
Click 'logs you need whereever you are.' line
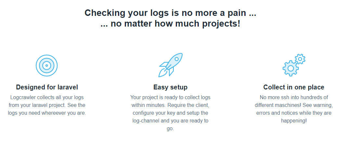(47, 113)
